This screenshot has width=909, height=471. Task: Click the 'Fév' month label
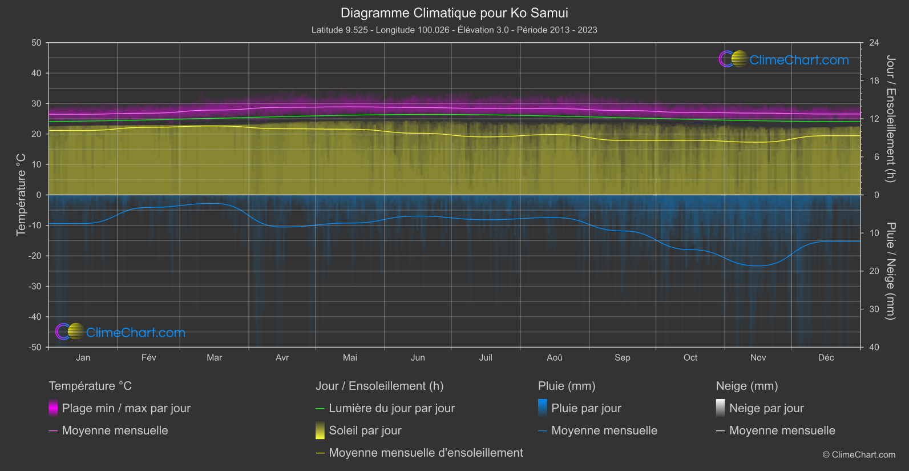point(149,357)
